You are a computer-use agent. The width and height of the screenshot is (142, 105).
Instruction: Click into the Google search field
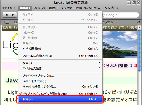122,15
